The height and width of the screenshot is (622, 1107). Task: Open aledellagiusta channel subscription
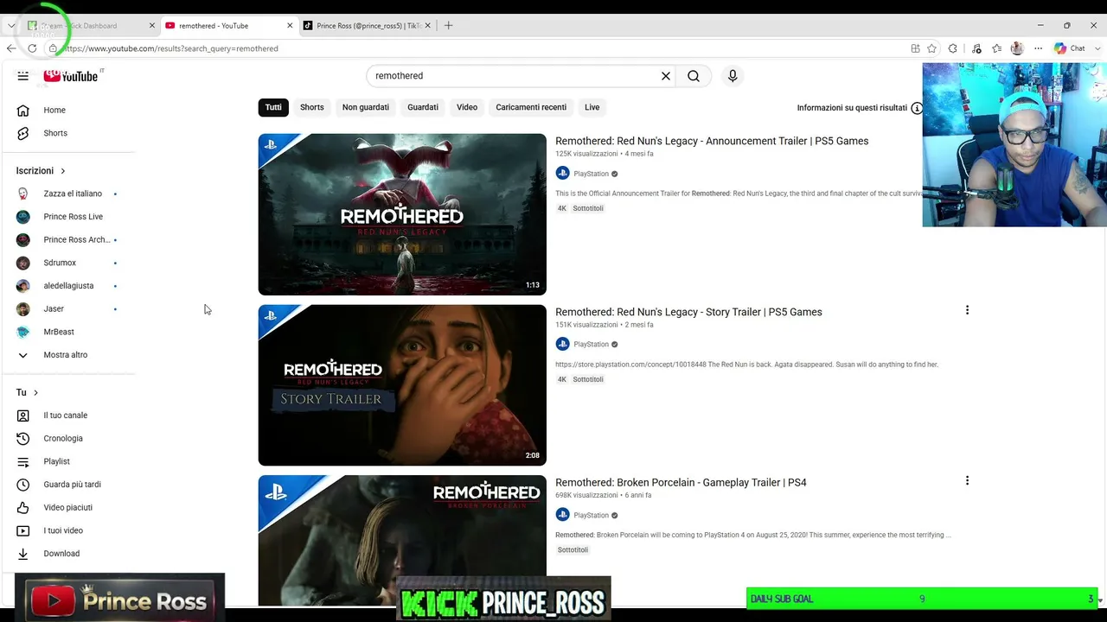click(x=69, y=286)
